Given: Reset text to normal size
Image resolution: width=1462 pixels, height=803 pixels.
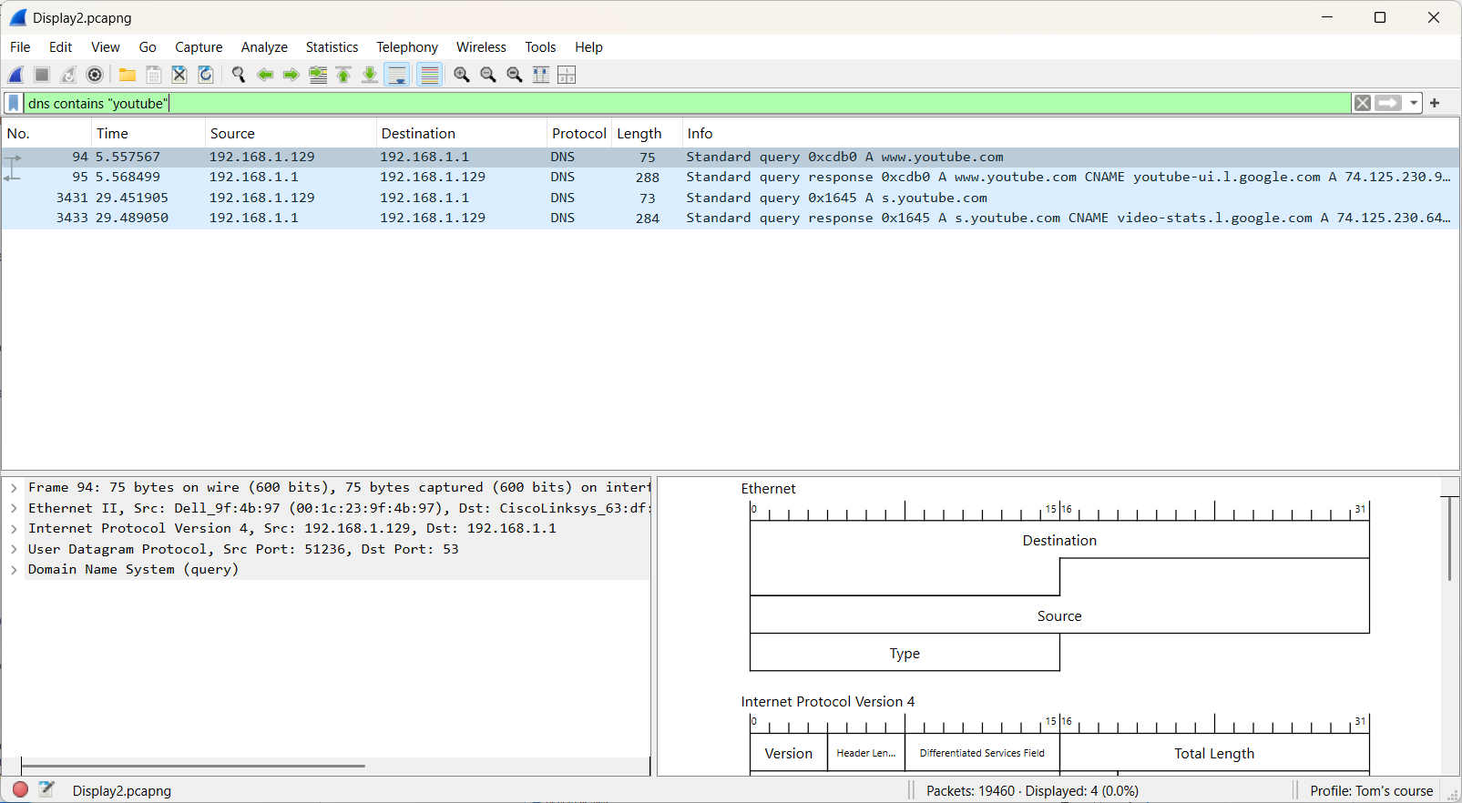Looking at the screenshot, I should (x=515, y=75).
